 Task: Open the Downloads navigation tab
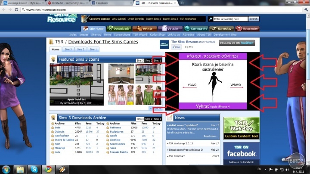pyautogui.click(x=119, y=29)
